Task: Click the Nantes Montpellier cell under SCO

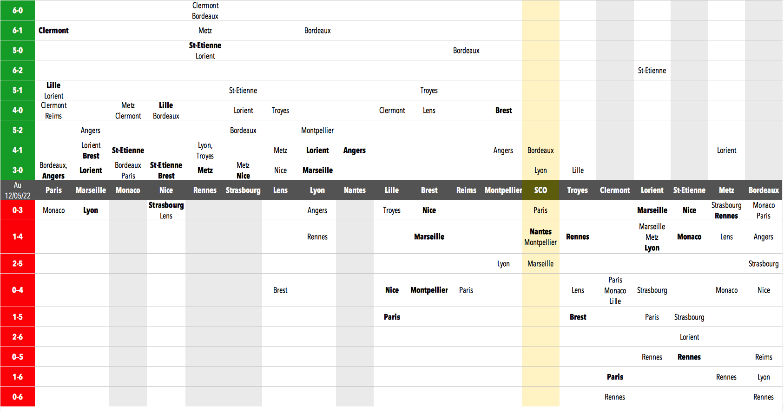Action: (x=540, y=237)
